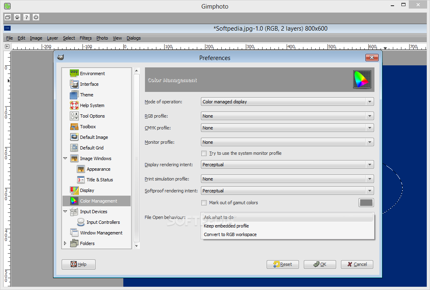The height and width of the screenshot is (290, 430).
Task: Open the Image menu
Action: 36,38
